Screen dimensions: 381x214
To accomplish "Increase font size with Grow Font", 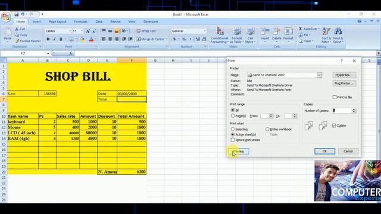I will tap(88, 31).
